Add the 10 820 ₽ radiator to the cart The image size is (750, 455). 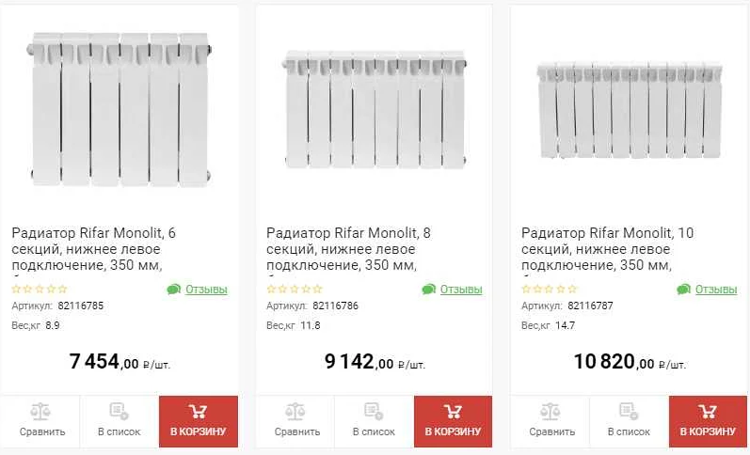tap(708, 420)
